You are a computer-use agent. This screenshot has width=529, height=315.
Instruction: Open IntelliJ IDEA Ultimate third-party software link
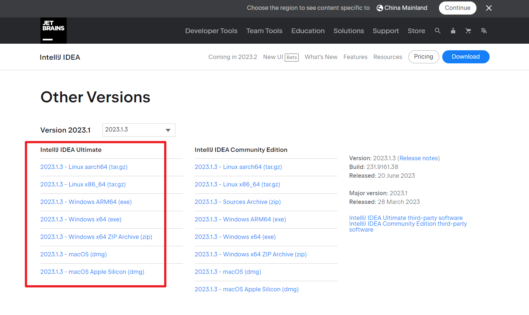[x=406, y=218]
